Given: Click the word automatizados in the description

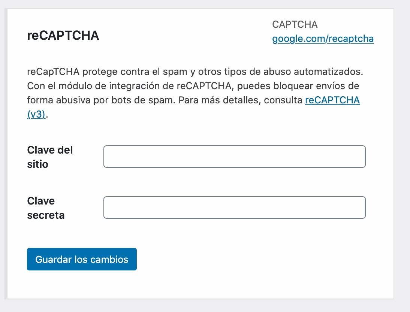Looking at the screenshot, I should [x=328, y=72].
